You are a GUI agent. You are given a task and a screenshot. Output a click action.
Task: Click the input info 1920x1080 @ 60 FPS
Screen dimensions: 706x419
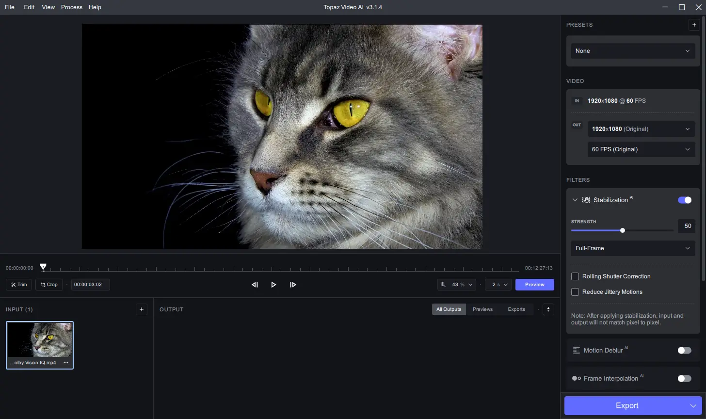pos(617,101)
